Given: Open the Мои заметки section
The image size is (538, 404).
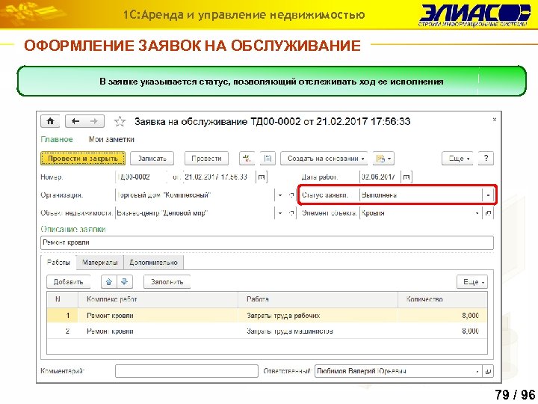Looking at the screenshot, I should click(x=111, y=139).
